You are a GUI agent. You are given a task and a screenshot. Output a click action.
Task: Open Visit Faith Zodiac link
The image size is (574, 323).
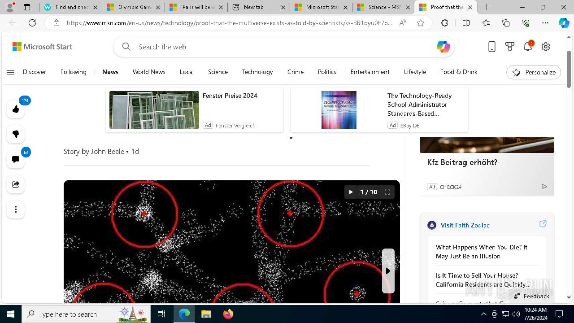465,225
